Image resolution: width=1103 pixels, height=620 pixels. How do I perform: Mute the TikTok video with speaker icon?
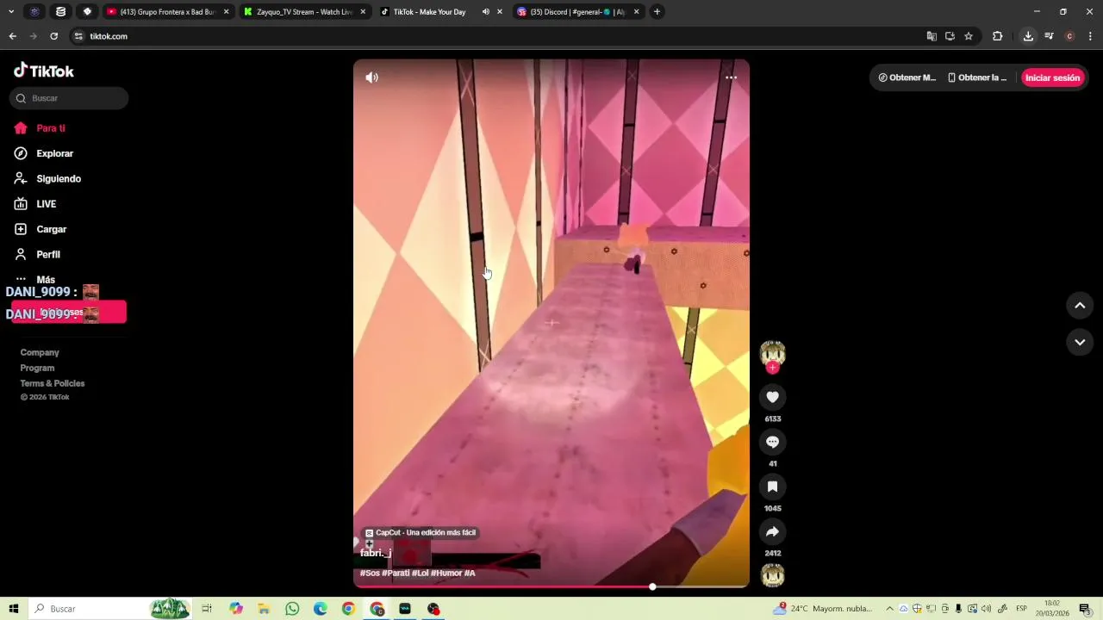coord(371,77)
